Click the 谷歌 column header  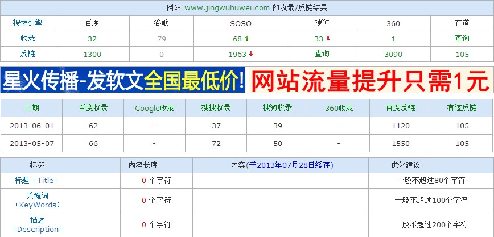pos(161,23)
